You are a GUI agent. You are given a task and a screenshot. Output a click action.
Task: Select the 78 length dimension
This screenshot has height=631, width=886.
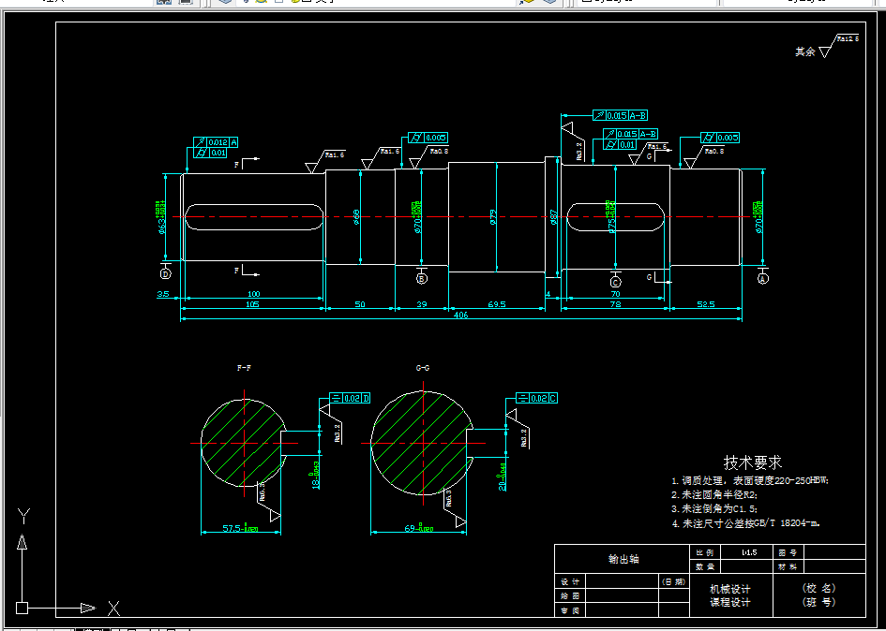pyautogui.click(x=615, y=304)
